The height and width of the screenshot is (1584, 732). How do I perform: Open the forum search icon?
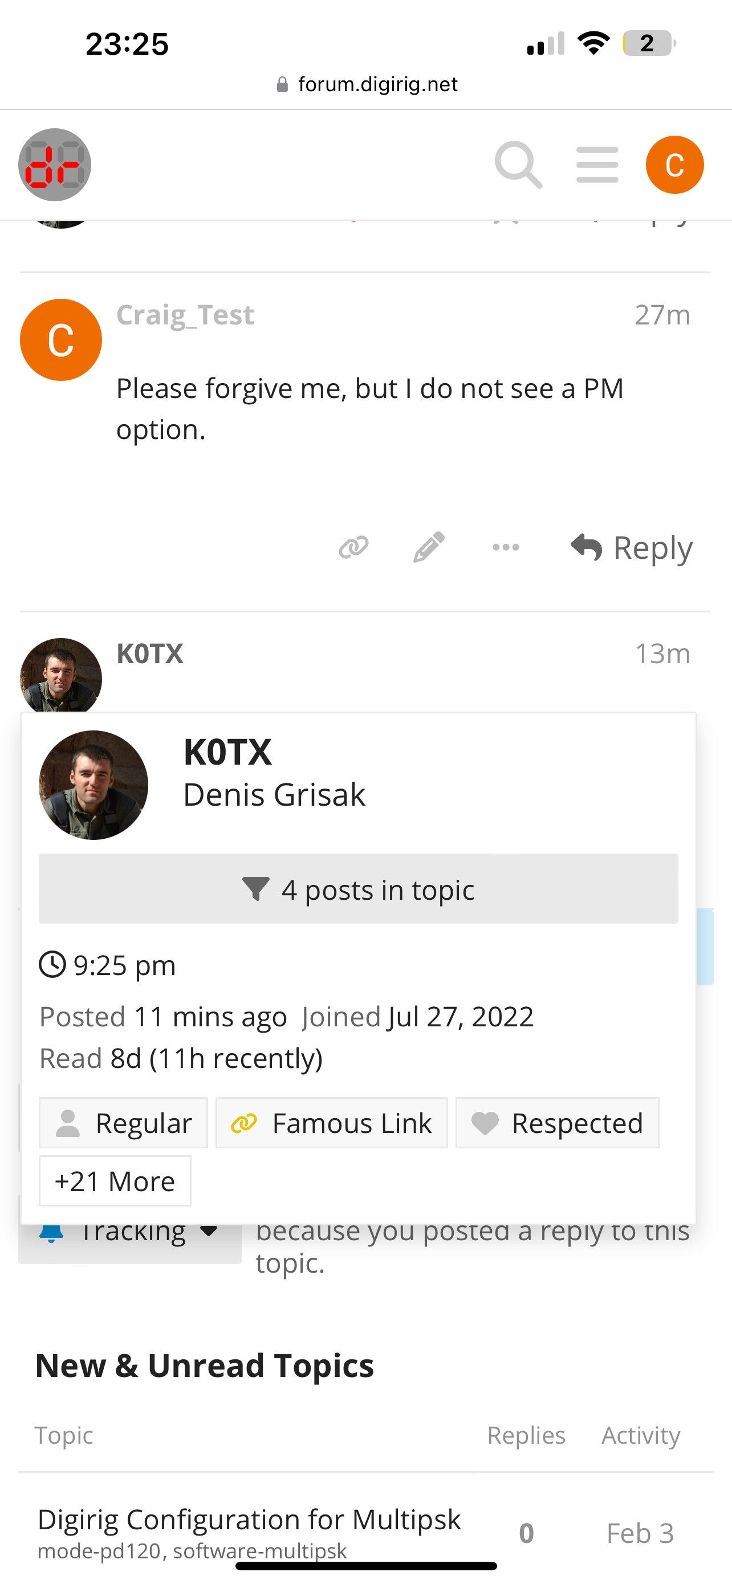[x=518, y=165]
